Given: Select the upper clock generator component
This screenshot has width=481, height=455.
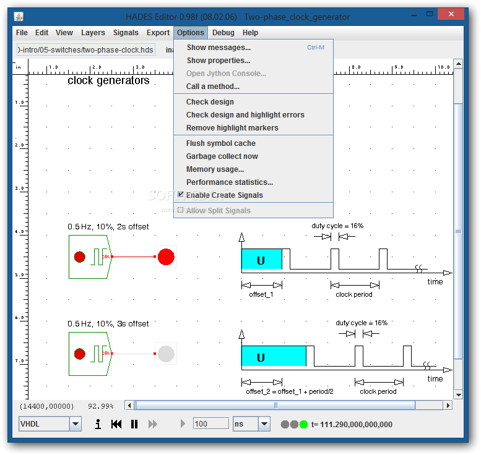Looking at the screenshot, I should coord(90,257).
